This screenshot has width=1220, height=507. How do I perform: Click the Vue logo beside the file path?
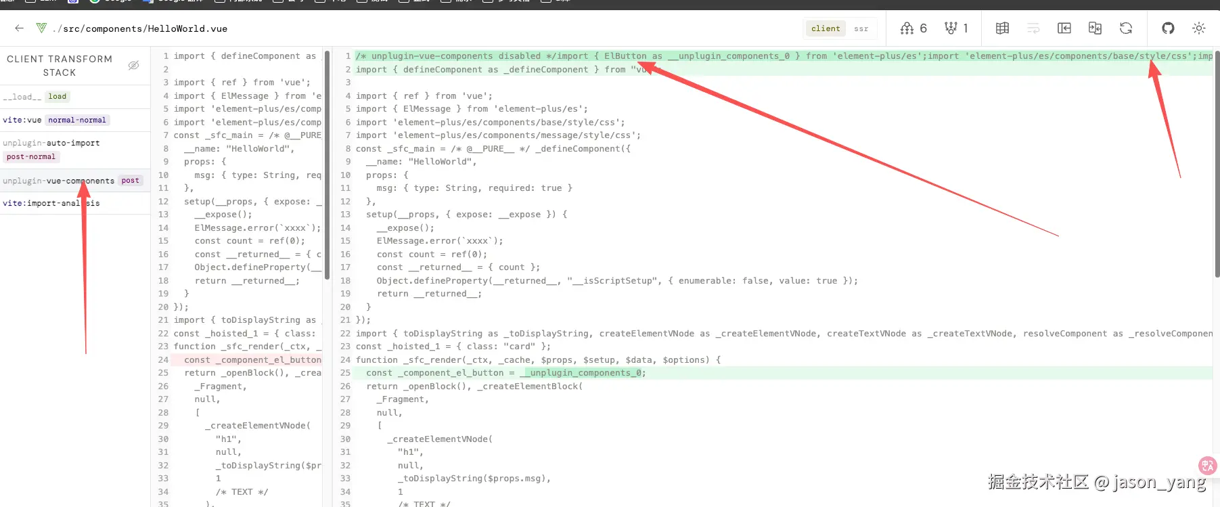[42, 28]
